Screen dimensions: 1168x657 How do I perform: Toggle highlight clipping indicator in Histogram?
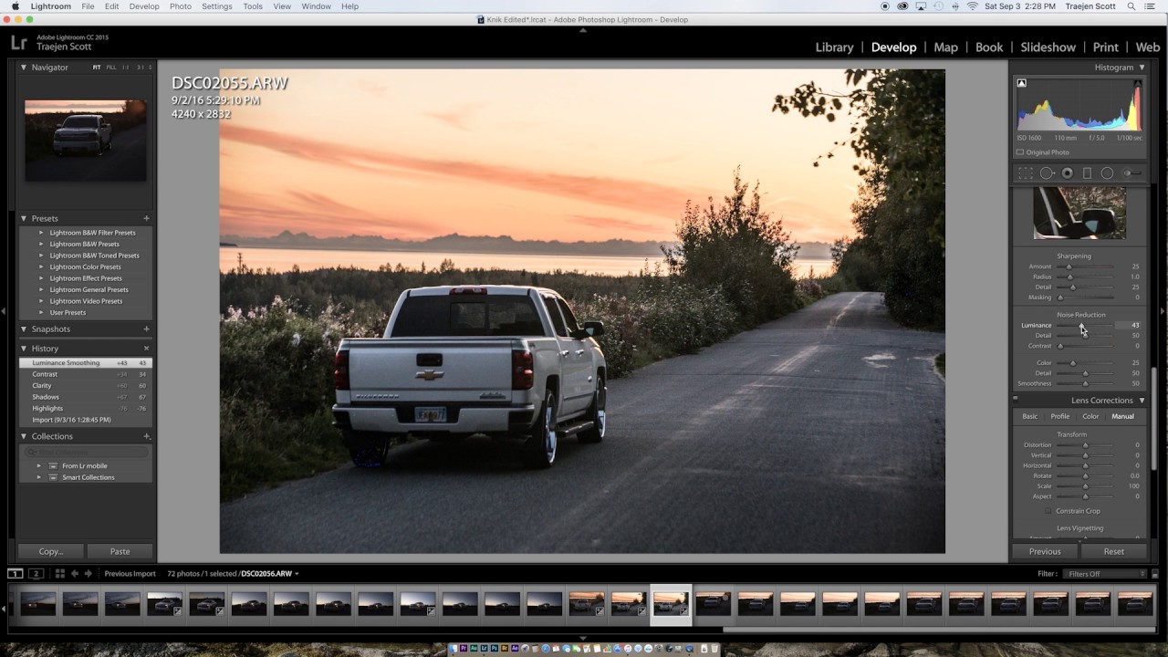click(1138, 83)
